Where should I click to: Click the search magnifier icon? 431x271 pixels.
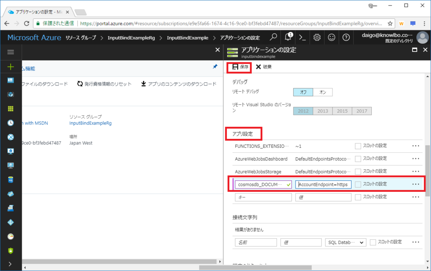click(x=273, y=37)
